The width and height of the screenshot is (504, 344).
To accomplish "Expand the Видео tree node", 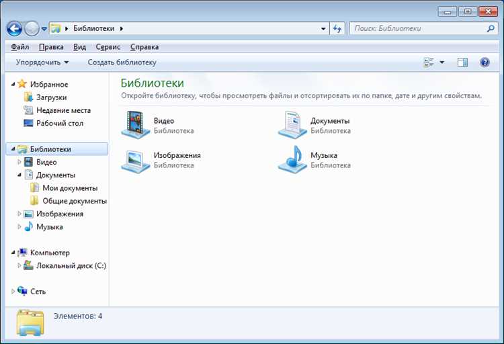I will (x=19, y=162).
